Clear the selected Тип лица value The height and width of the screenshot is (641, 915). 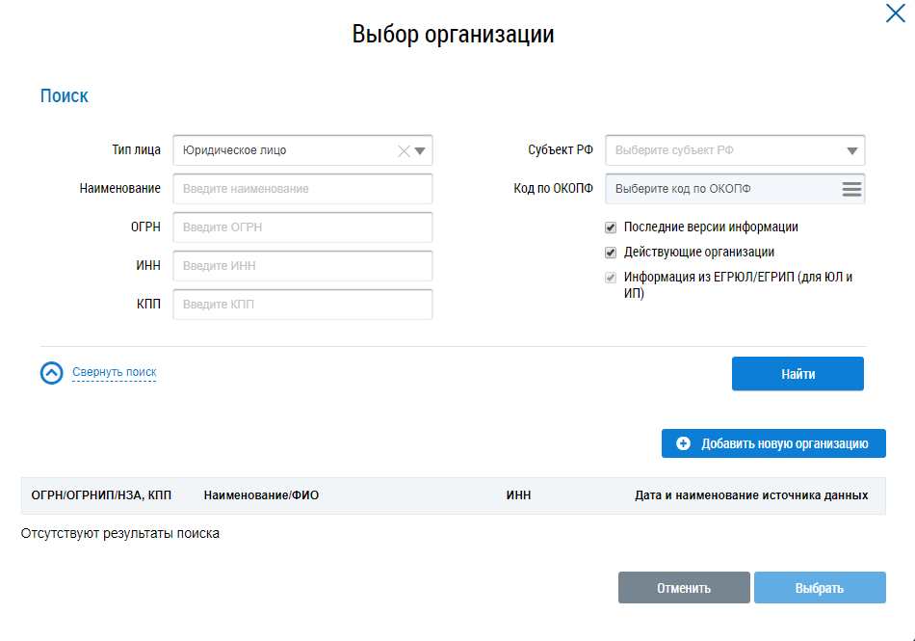tap(405, 150)
